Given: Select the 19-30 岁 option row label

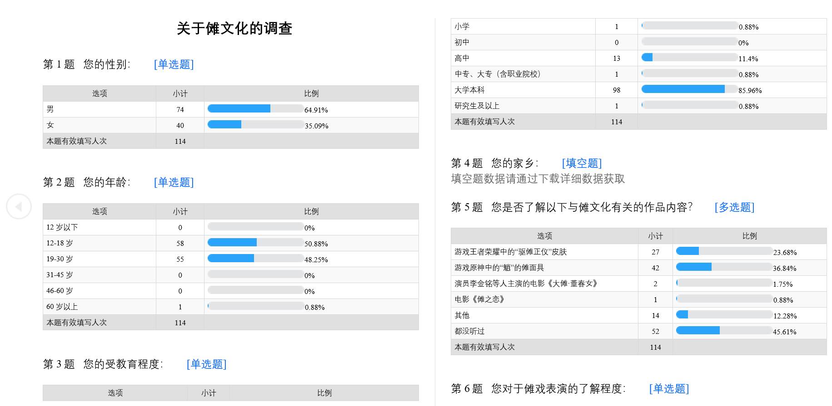Looking at the screenshot, I should pos(60,259).
